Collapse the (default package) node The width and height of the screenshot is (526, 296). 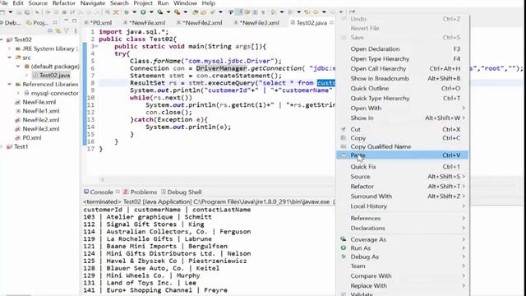point(18,67)
